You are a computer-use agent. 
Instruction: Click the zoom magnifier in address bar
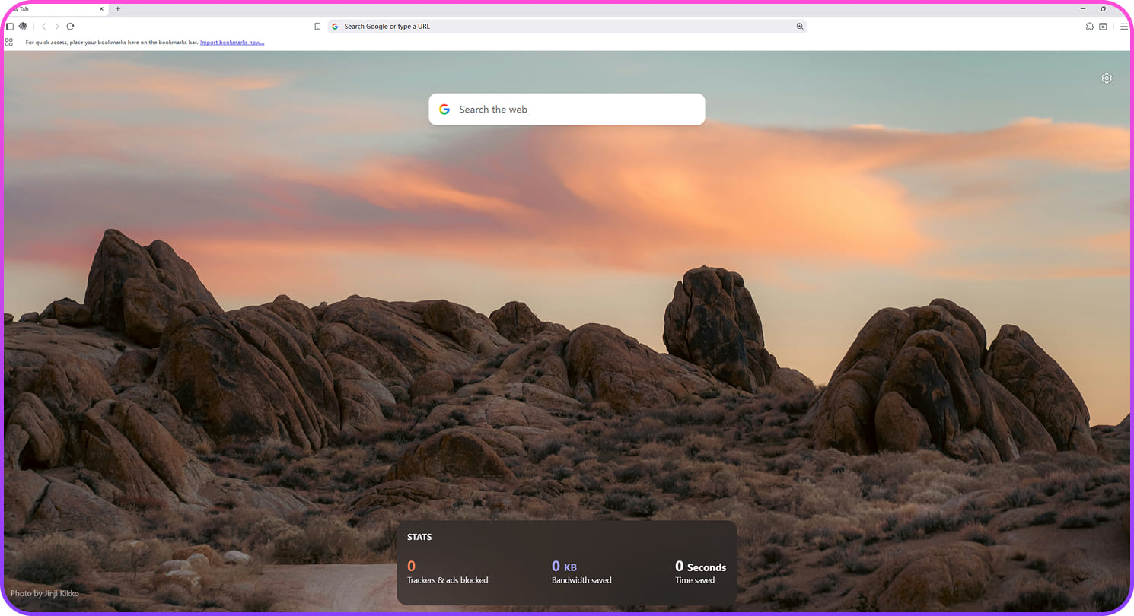click(x=799, y=27)
